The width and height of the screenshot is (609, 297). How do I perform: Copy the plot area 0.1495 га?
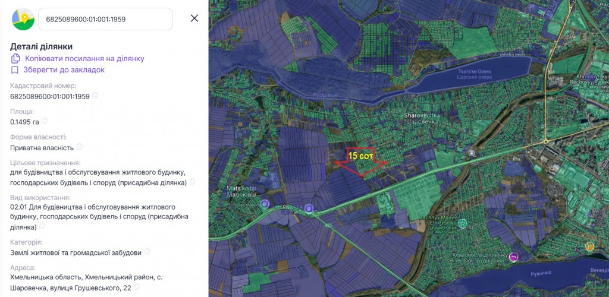click(x=45, y=121)
